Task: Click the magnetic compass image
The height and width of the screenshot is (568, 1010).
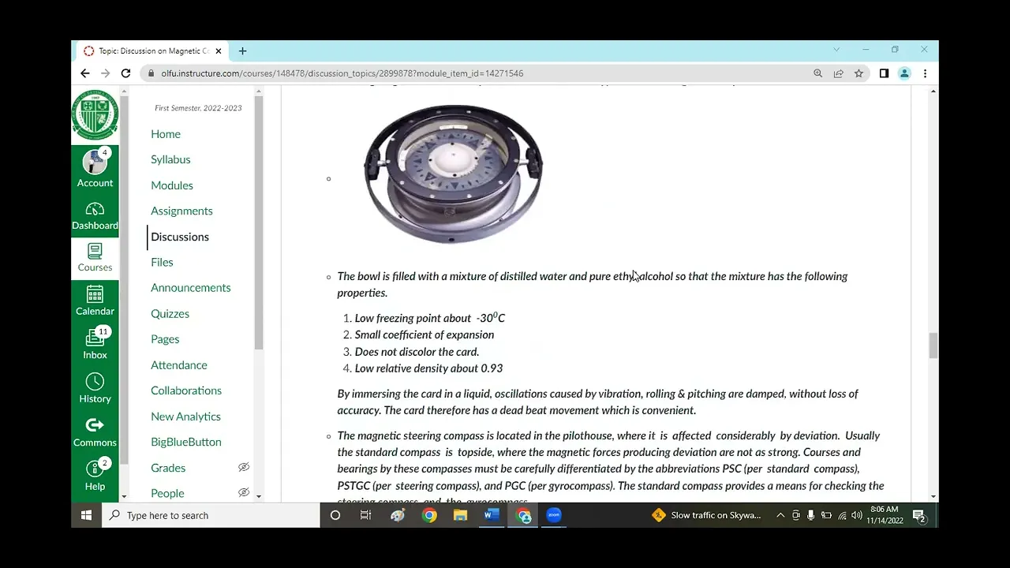Action: coord(453,174)
